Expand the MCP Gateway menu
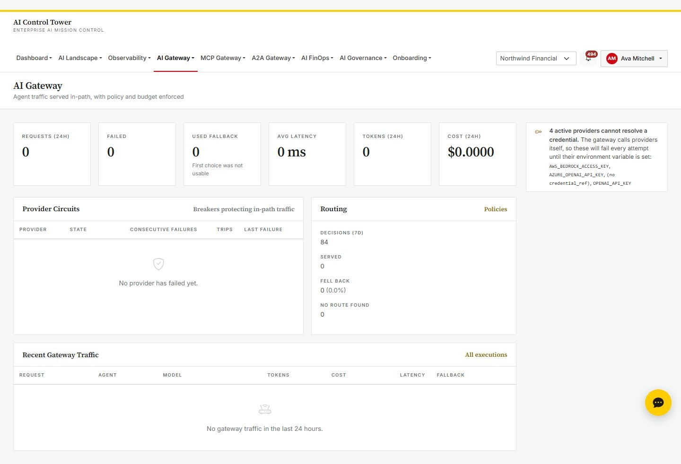 point(223,58)
